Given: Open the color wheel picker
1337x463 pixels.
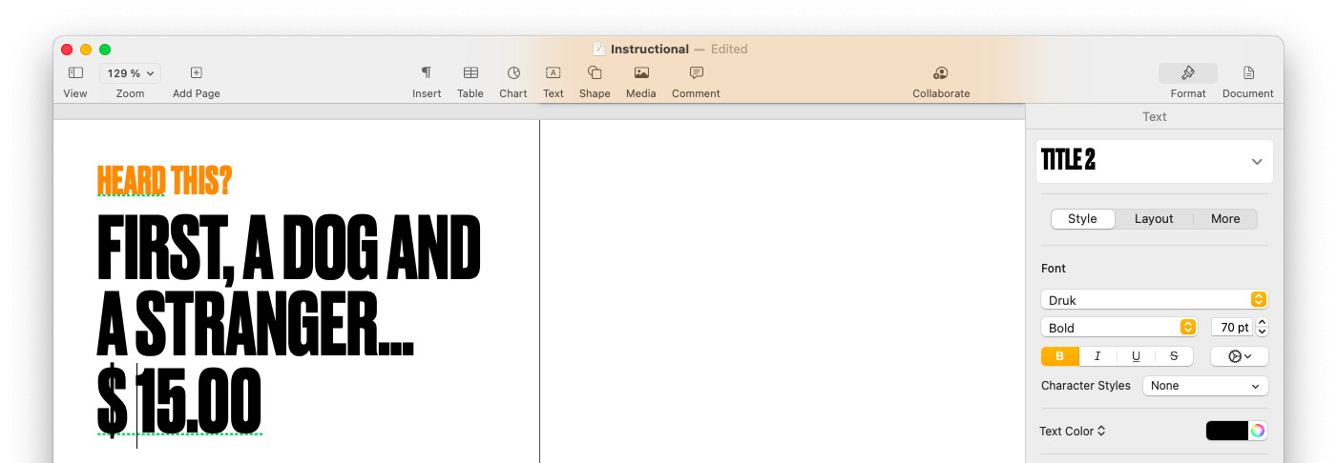Looking at the screenshot, I should [x=1258, y=431].
